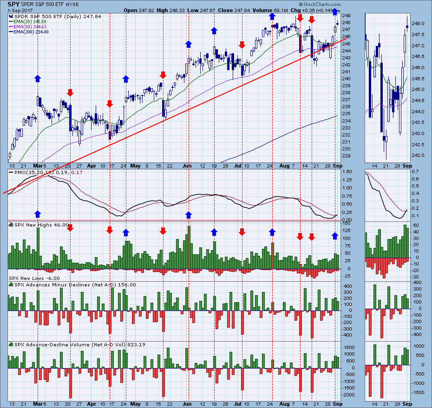Click the 150 label on New Highs axis
The height and width of the screenshot is (408, 432).
[347, 223]
